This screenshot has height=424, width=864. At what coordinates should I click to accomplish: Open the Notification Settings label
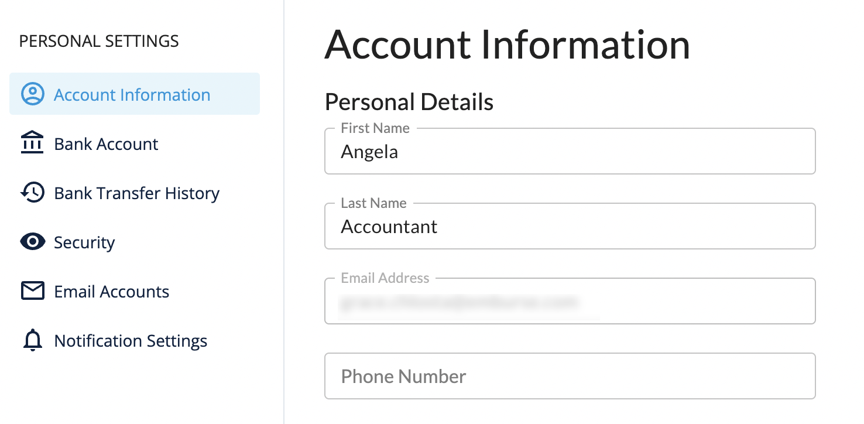point(131,341)
